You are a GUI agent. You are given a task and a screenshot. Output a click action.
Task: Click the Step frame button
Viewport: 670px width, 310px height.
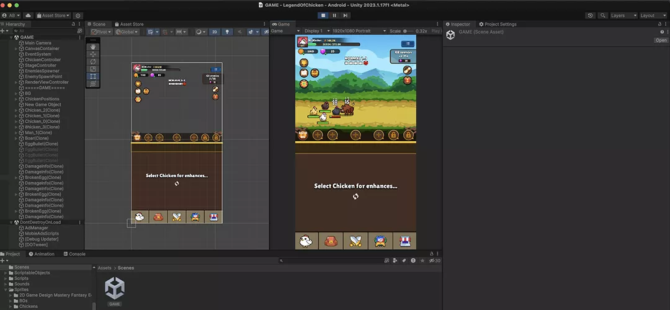click(x=345, y=15)
